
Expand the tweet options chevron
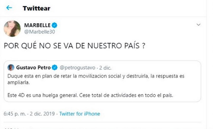[x=199, y=25]
